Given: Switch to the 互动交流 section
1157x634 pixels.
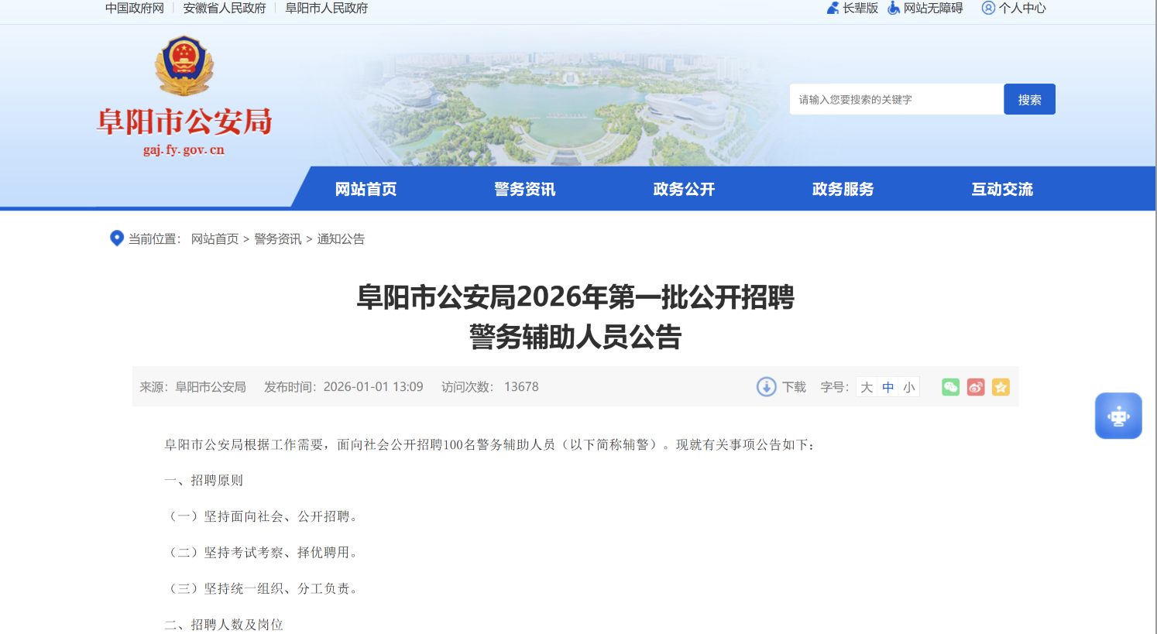Looking at the screenshot, I should coord(1001,188).
